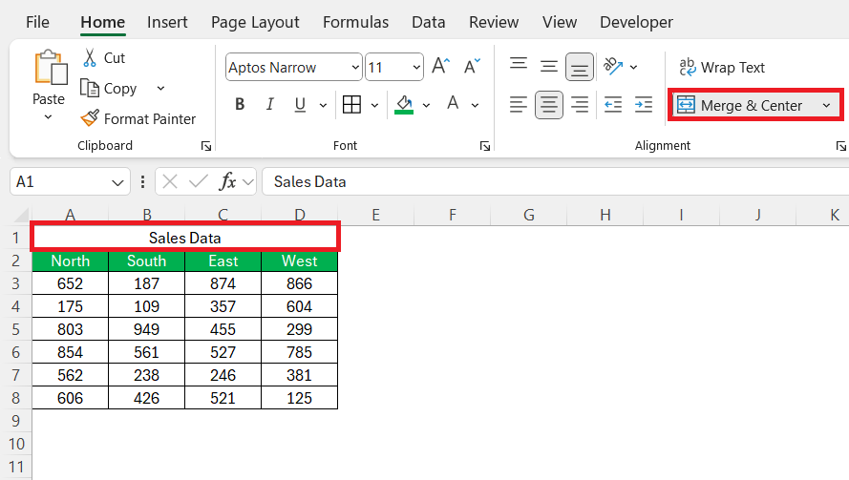The height and width of the screenshot is (480, 849).
Task: Select the cell containing 521
Action: pos(223,398)
